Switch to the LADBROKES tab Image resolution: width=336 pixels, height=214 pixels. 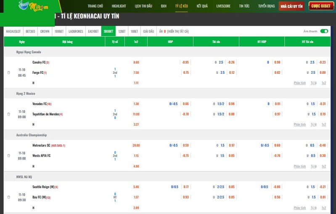76,31
